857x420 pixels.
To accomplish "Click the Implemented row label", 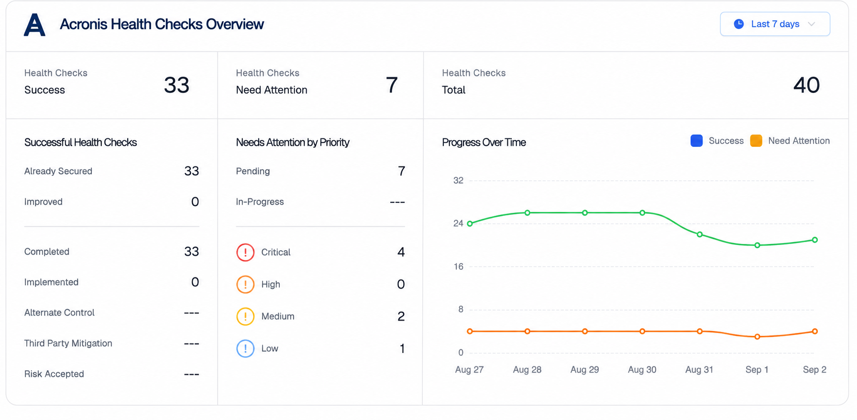I will tap(51, 282).
